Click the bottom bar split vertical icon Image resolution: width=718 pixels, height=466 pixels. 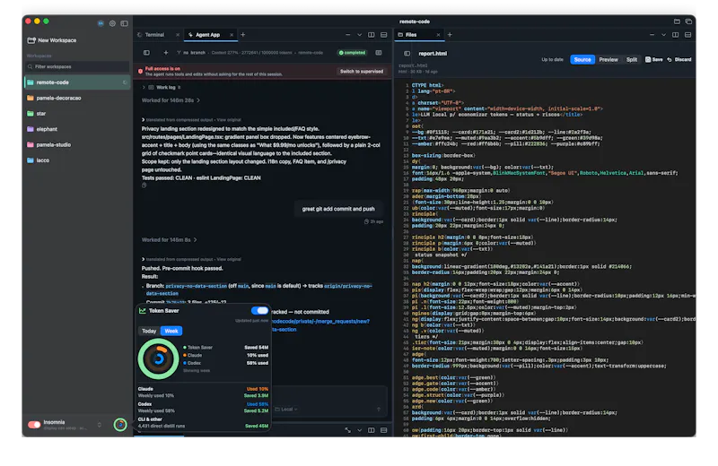coord(372,430)
